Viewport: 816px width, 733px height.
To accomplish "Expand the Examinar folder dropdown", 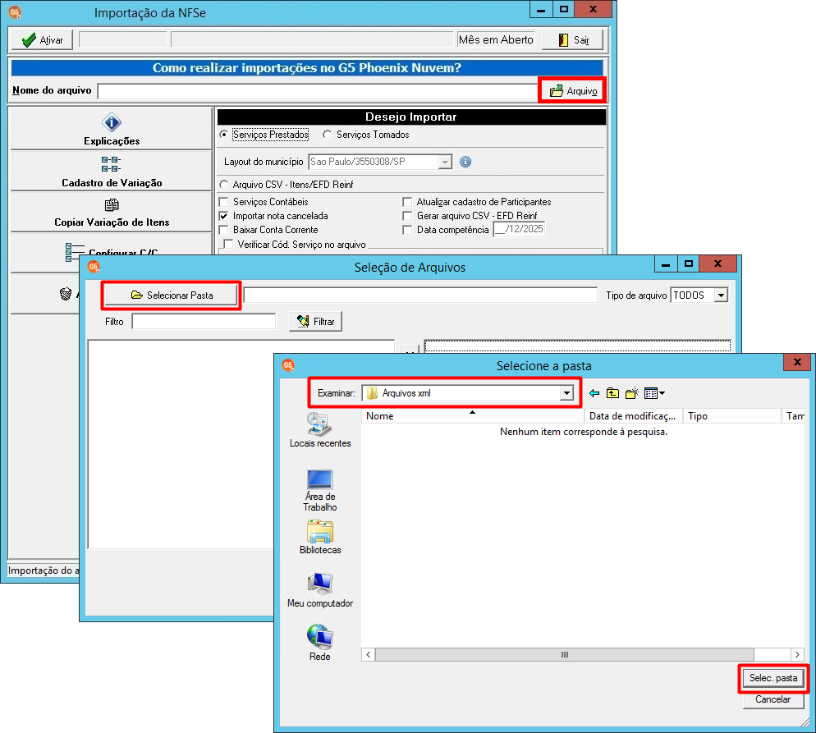I will 566,393.
